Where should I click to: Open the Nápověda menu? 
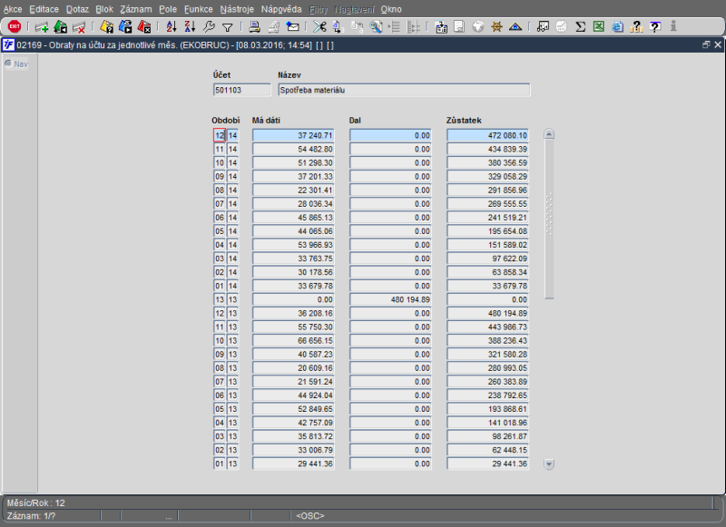tap(281, 8)
